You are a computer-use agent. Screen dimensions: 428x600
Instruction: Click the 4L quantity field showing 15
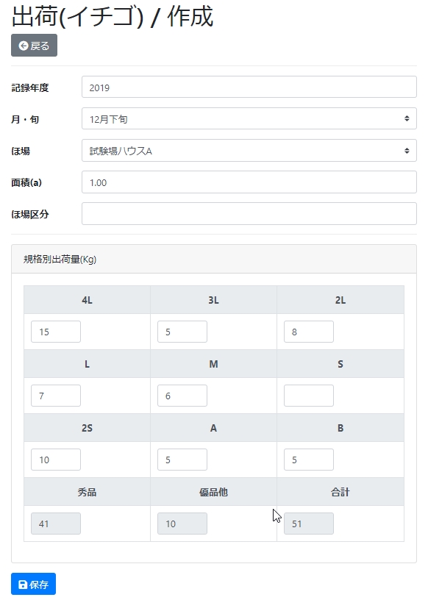coord(55,332)
